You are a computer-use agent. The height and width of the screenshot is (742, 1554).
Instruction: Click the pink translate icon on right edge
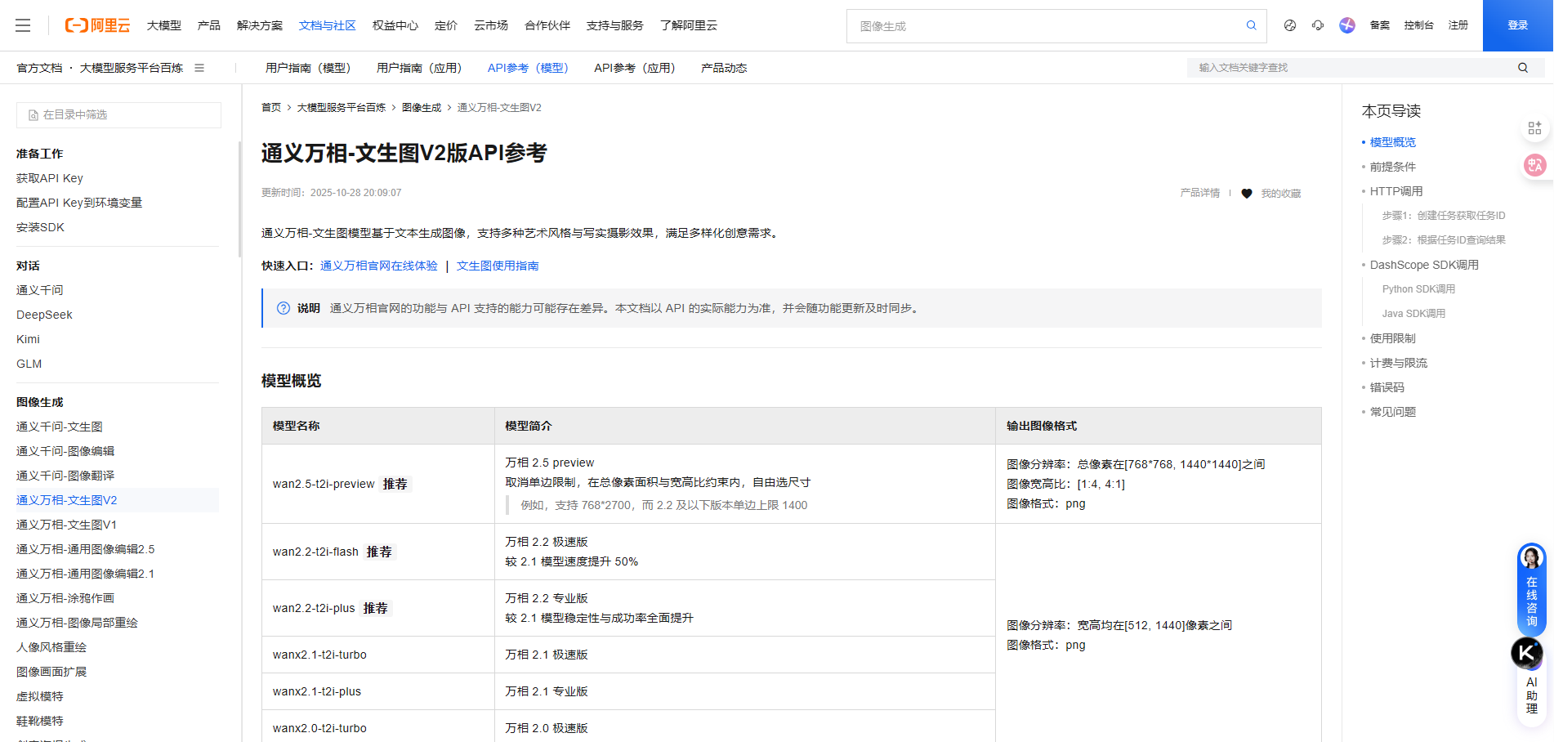pyautogui.click(x=1534, y=164)
